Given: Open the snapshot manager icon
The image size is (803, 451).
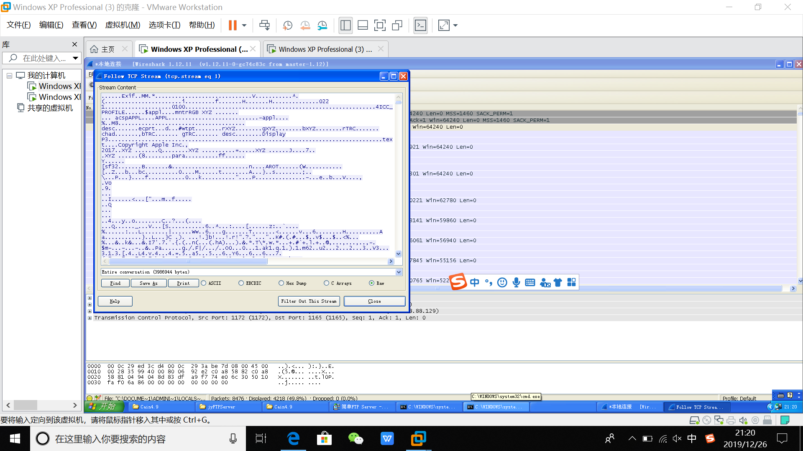Looking at the screenshot, I should point(322,25).
